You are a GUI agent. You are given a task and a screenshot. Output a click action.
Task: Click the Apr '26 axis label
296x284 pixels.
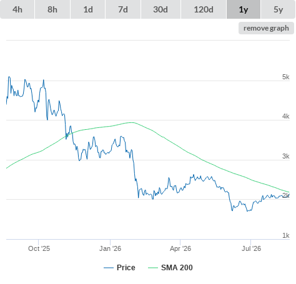(x=180, y=248)
